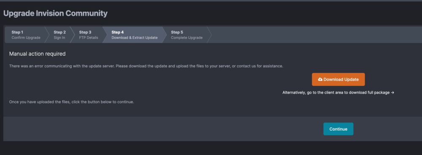The height and width of the screenshot is (155, 422).
Task: Click the 'Manual action required' heading
Action: 38,54
